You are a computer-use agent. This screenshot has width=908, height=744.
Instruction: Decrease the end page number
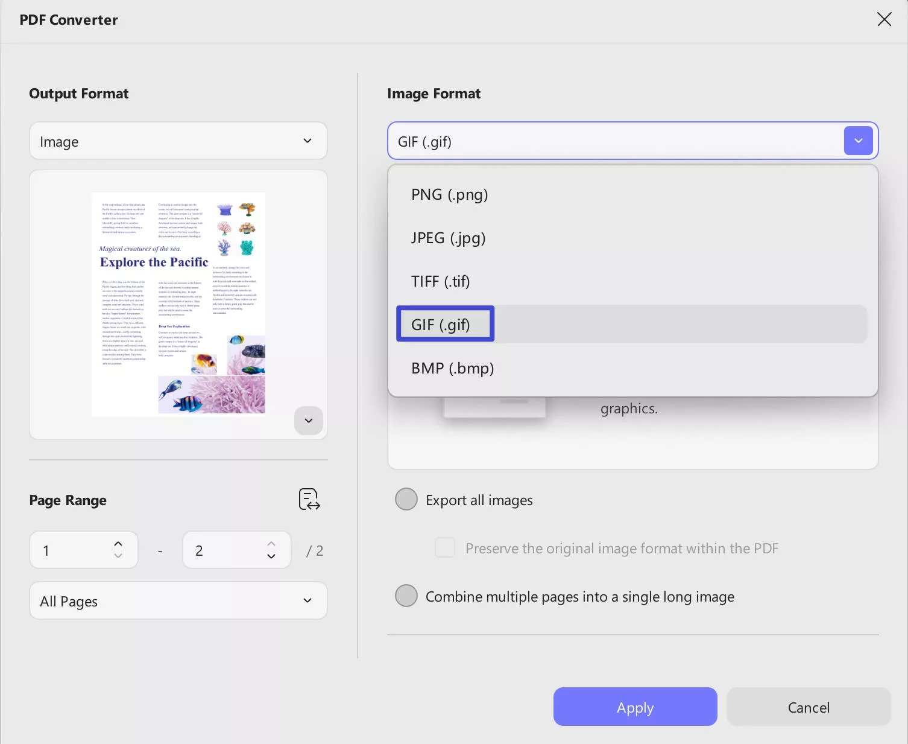point(271,556)
